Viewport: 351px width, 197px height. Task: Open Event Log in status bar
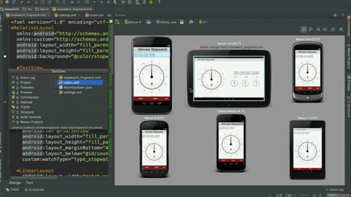(335, 190)
